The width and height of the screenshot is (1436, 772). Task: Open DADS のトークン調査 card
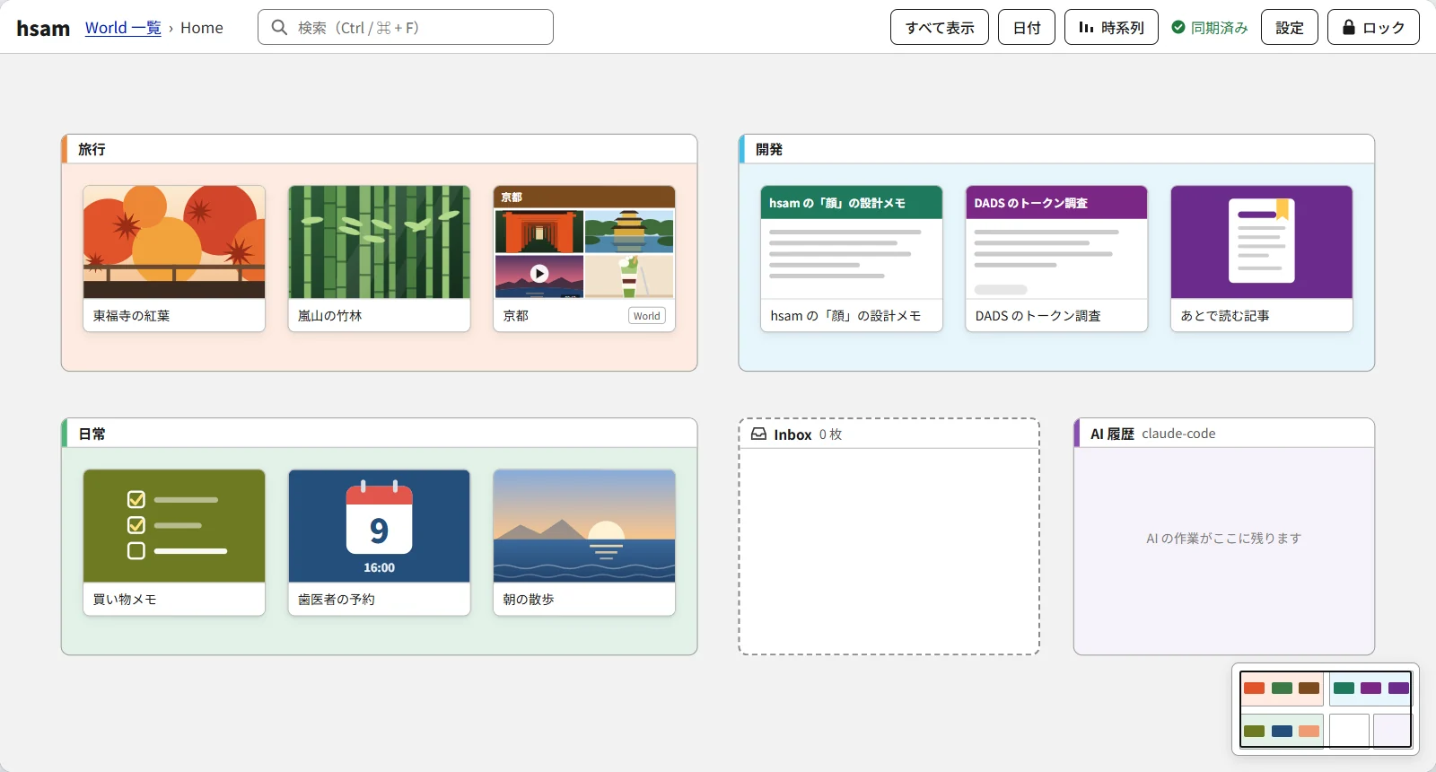point(1056,259)
